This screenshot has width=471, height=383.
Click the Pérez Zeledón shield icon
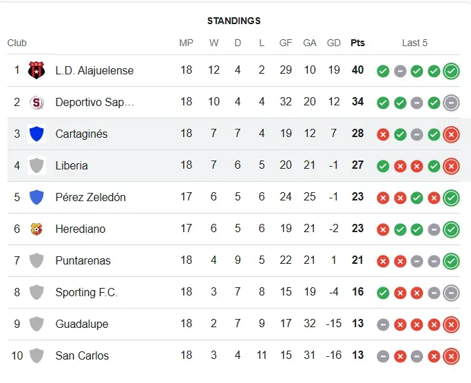pos(36,197)
